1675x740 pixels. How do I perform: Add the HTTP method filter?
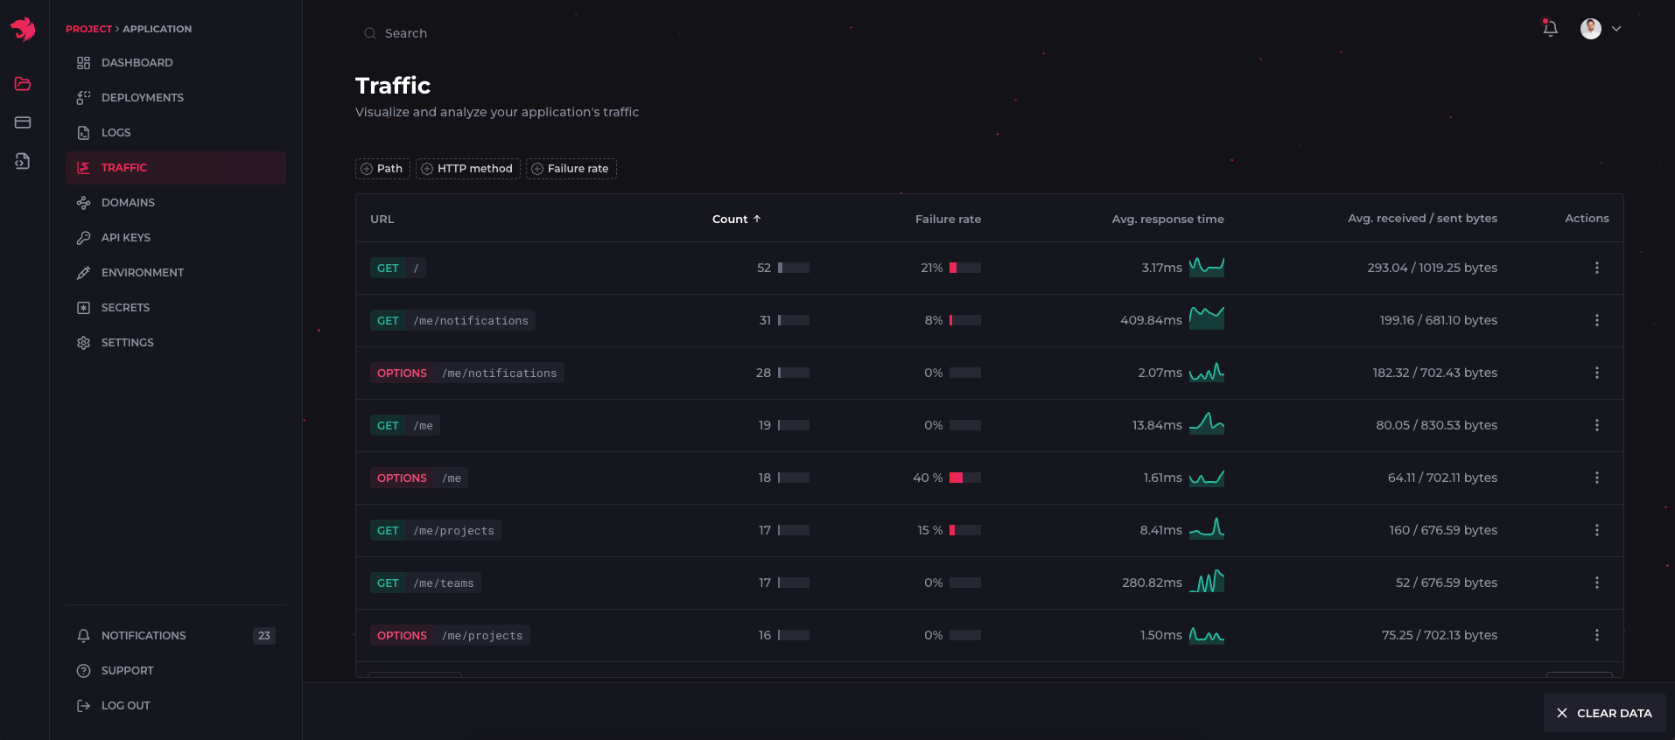pyautogui.click(x=468, y=169)
